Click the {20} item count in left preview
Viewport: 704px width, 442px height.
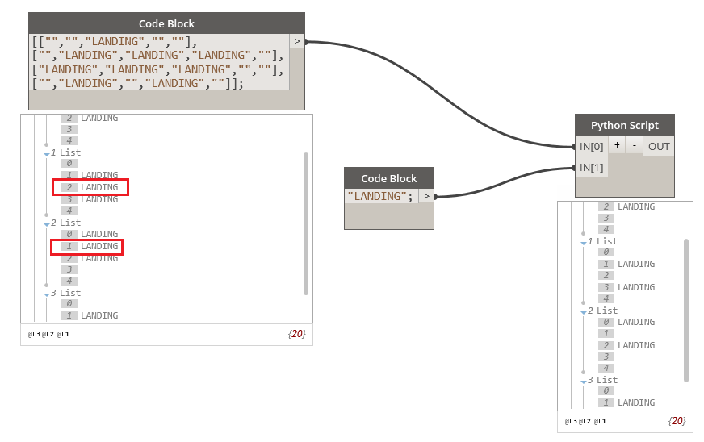point(297,333)
